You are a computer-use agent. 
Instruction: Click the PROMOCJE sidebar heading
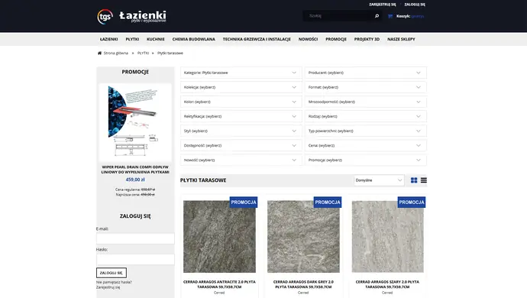tap(135, 72)
